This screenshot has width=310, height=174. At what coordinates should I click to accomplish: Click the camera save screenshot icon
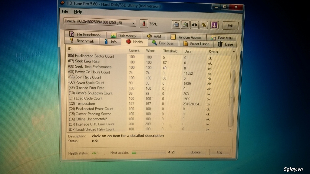194,25
